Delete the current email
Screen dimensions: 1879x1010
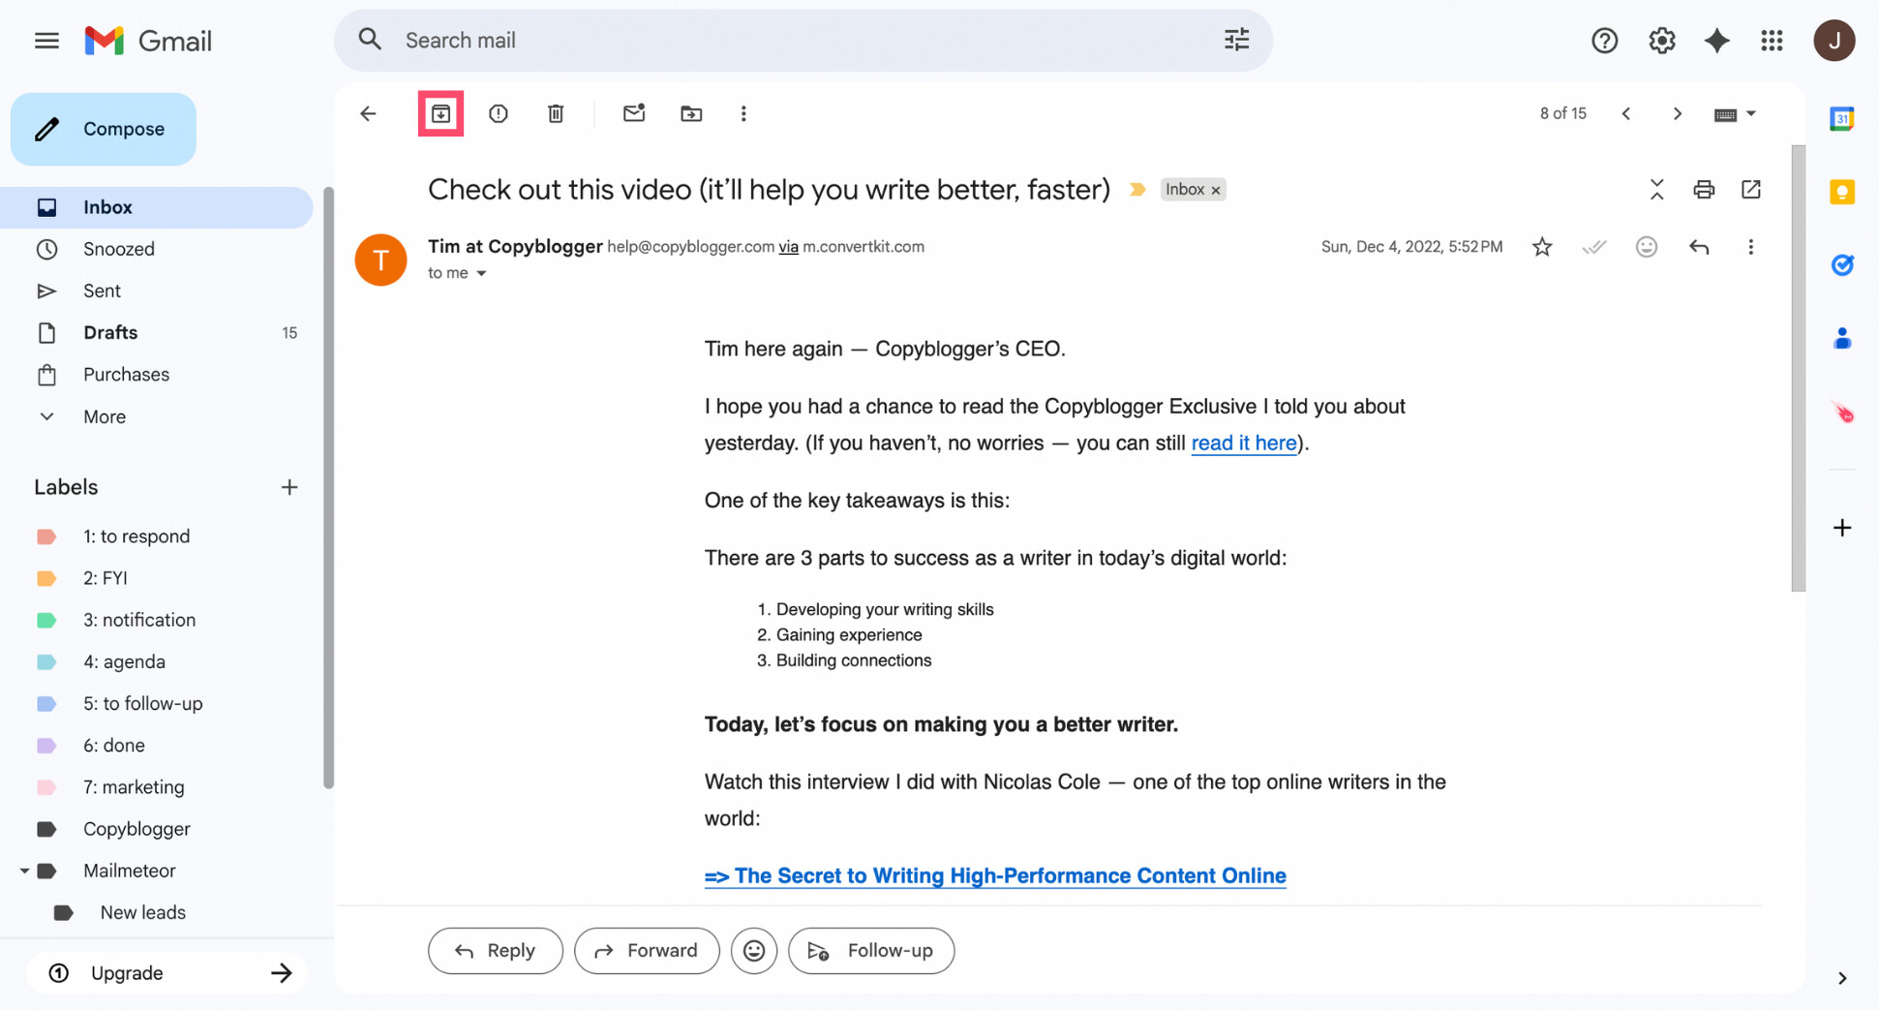pos(555,113)
